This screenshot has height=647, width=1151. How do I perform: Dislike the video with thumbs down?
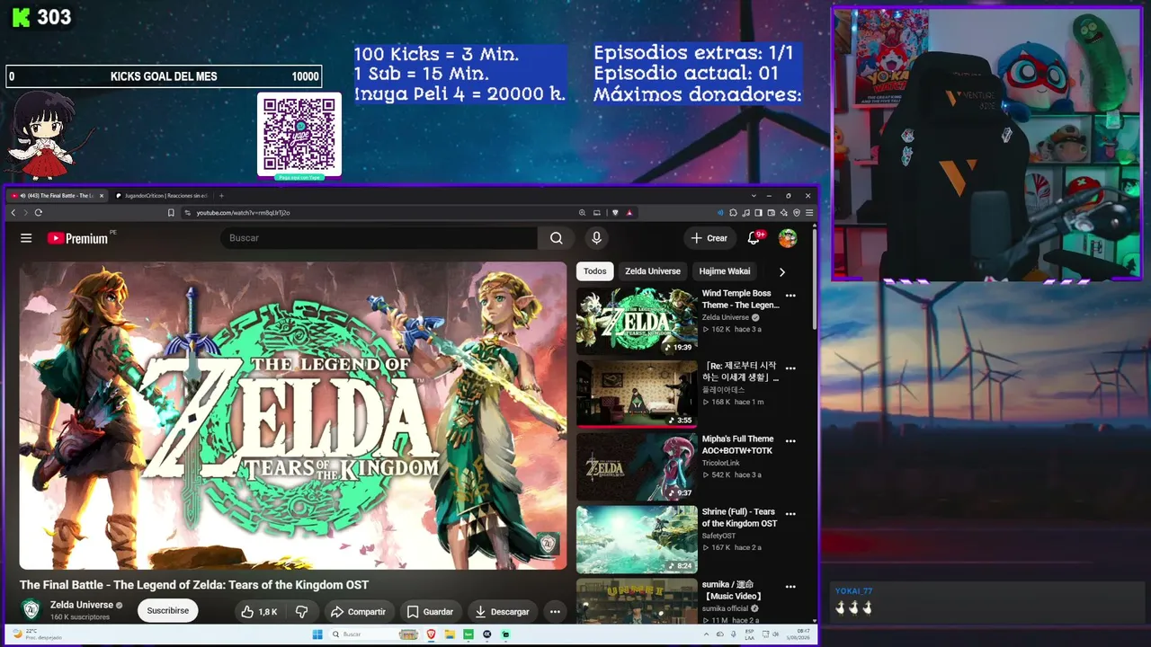pos(301,612)
